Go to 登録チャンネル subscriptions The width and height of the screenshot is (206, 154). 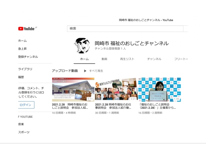(x=28, y=57)
